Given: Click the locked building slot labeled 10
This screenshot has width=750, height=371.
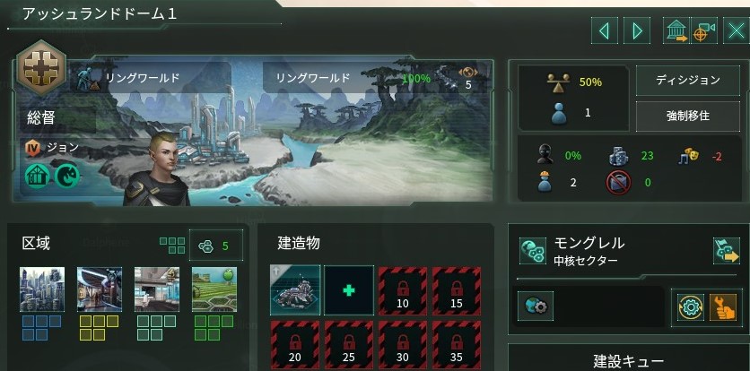Looking at the screenshot, I should click(402, 290).
